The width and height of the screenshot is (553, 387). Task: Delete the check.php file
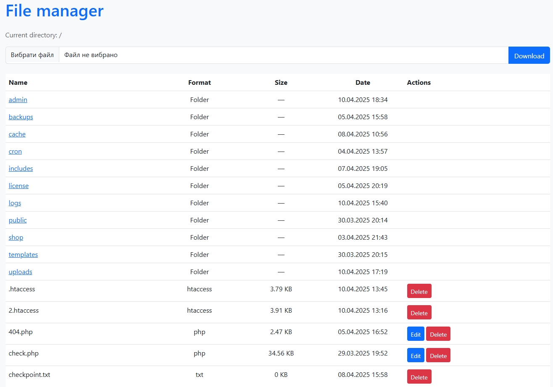click(x=438, y=356)
